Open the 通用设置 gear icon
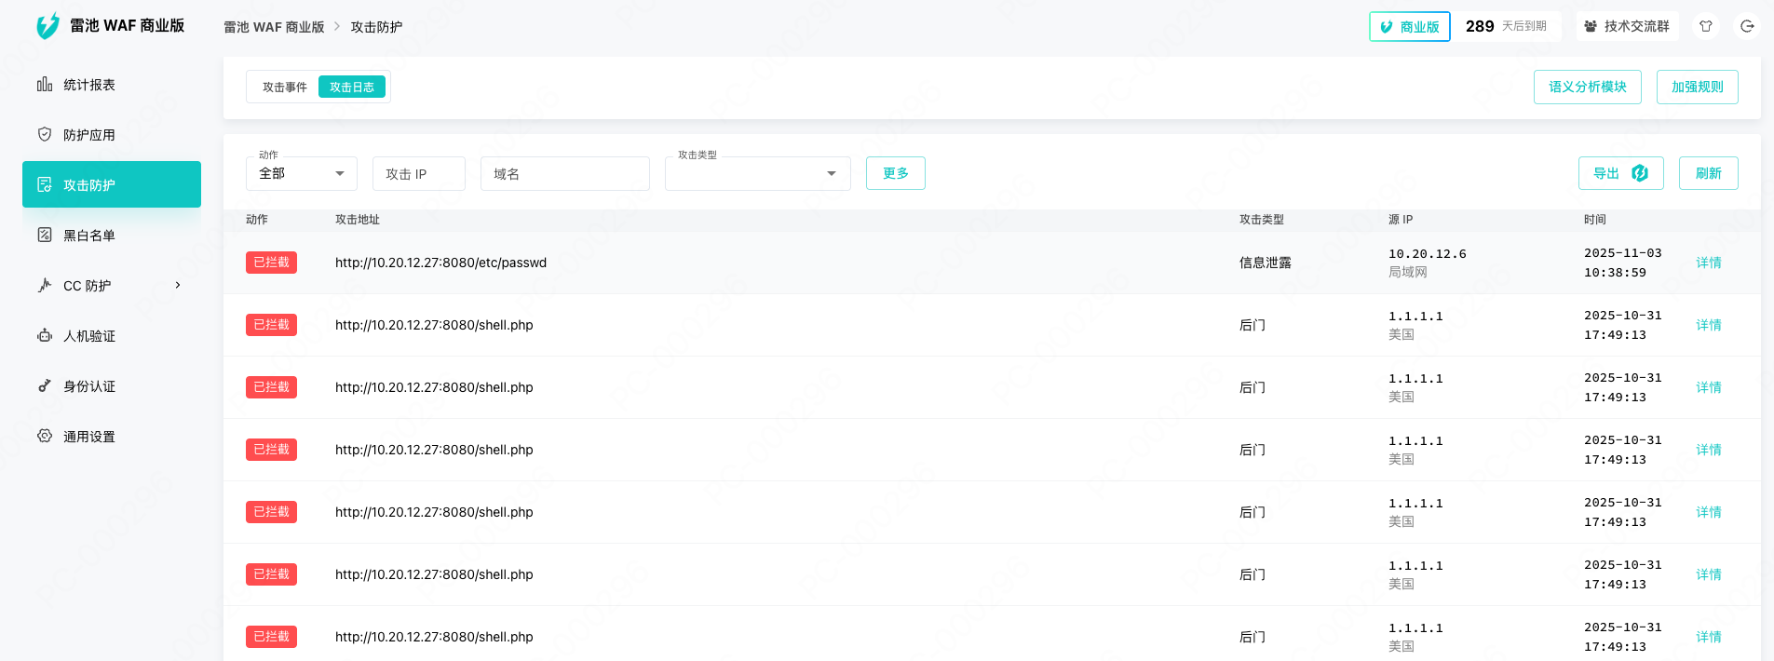The height and width of the screenshot is (661, 1774). pos(45,436)
